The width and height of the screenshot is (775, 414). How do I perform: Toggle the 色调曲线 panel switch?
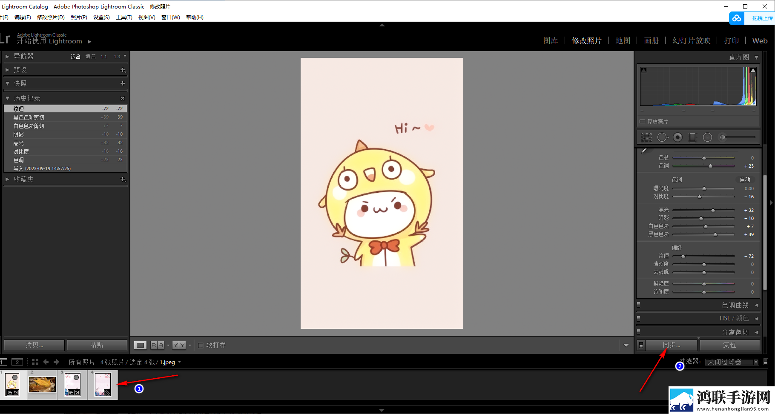(x=638, y=305)
